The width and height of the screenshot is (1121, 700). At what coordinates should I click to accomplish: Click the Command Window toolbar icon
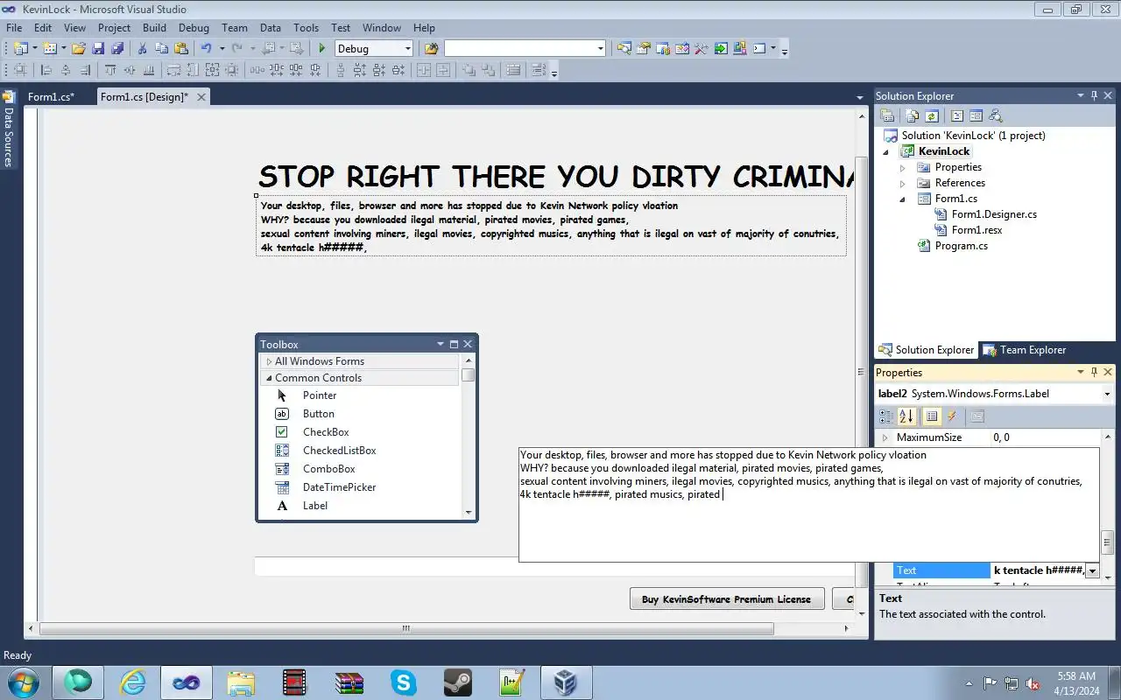click(758, 48)
